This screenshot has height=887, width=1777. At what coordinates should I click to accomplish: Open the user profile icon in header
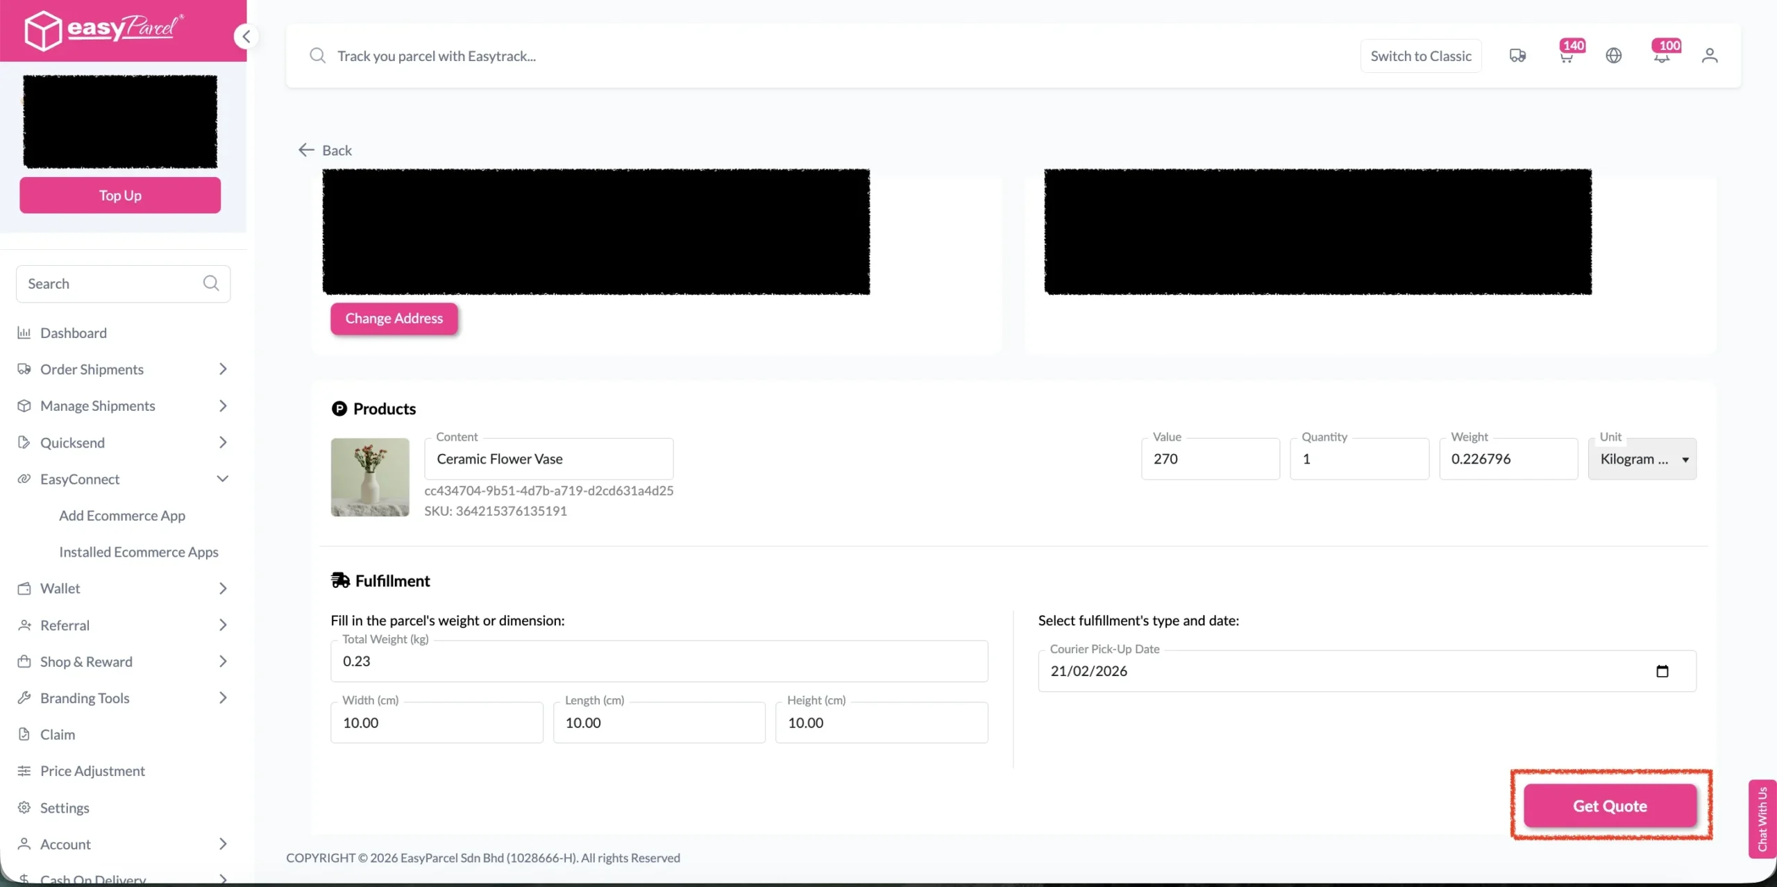pos(1709,56)
